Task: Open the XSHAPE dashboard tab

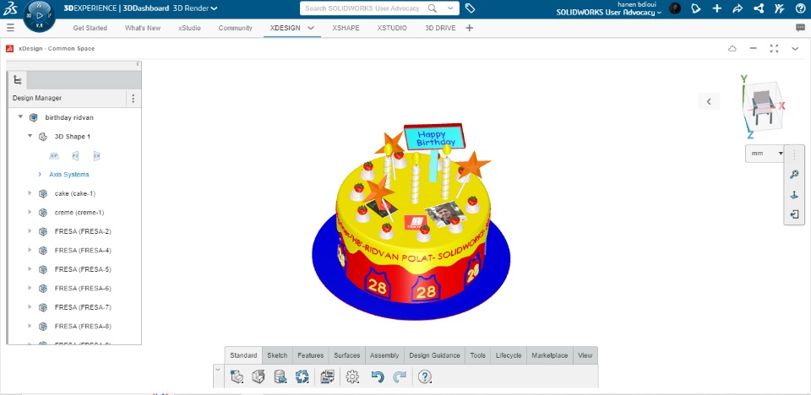Action: pos(346,28)
